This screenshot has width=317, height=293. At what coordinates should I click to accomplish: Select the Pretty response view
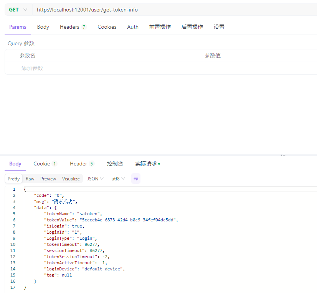(x=14, y=179)
